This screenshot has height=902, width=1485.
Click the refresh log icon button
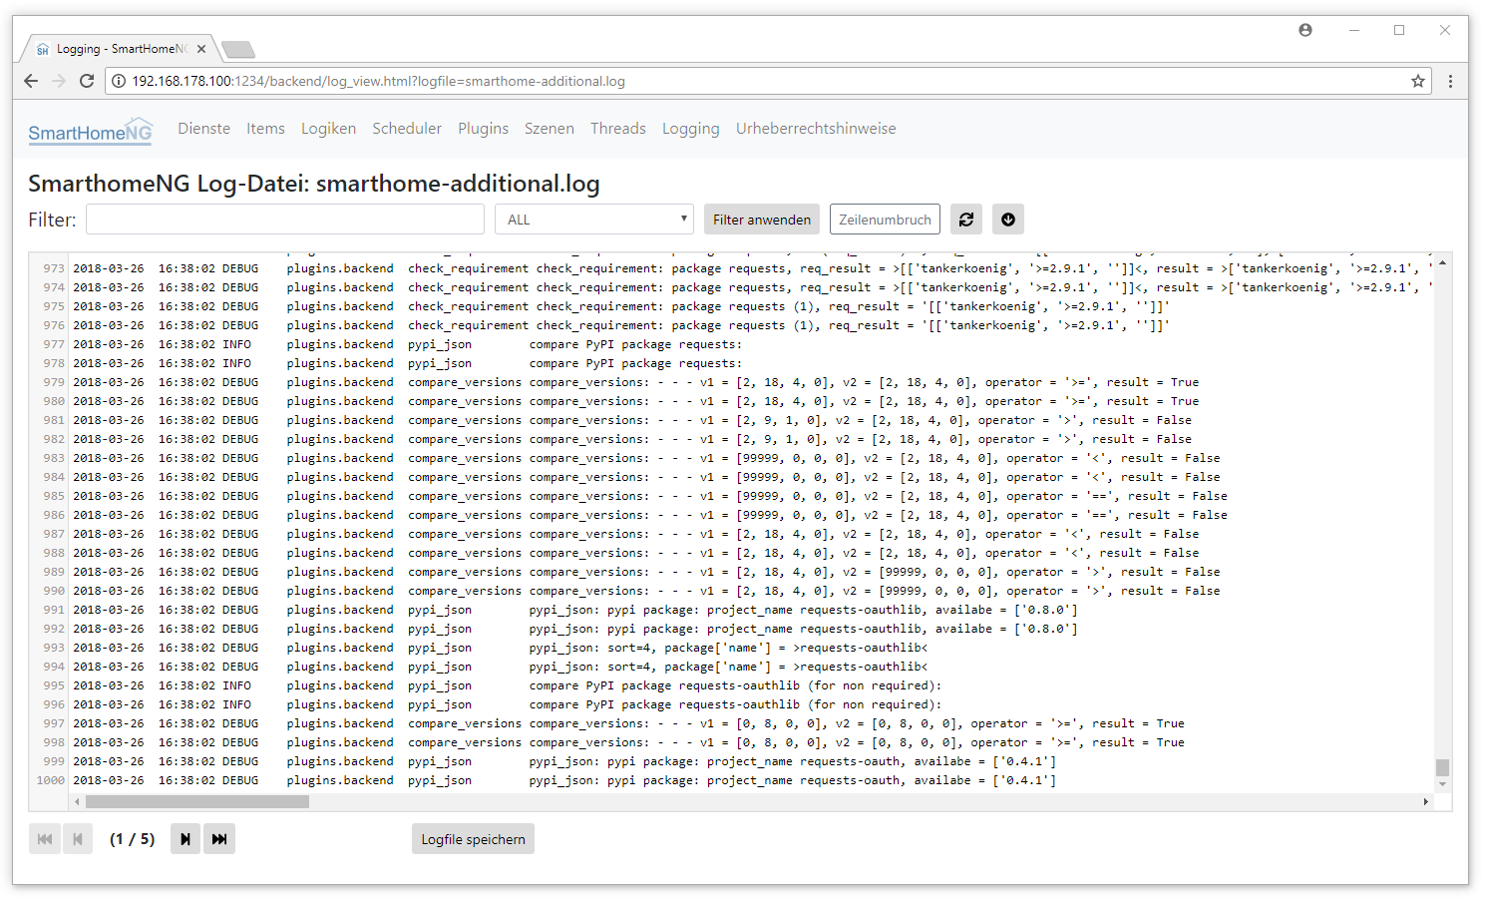pos(965,220)
